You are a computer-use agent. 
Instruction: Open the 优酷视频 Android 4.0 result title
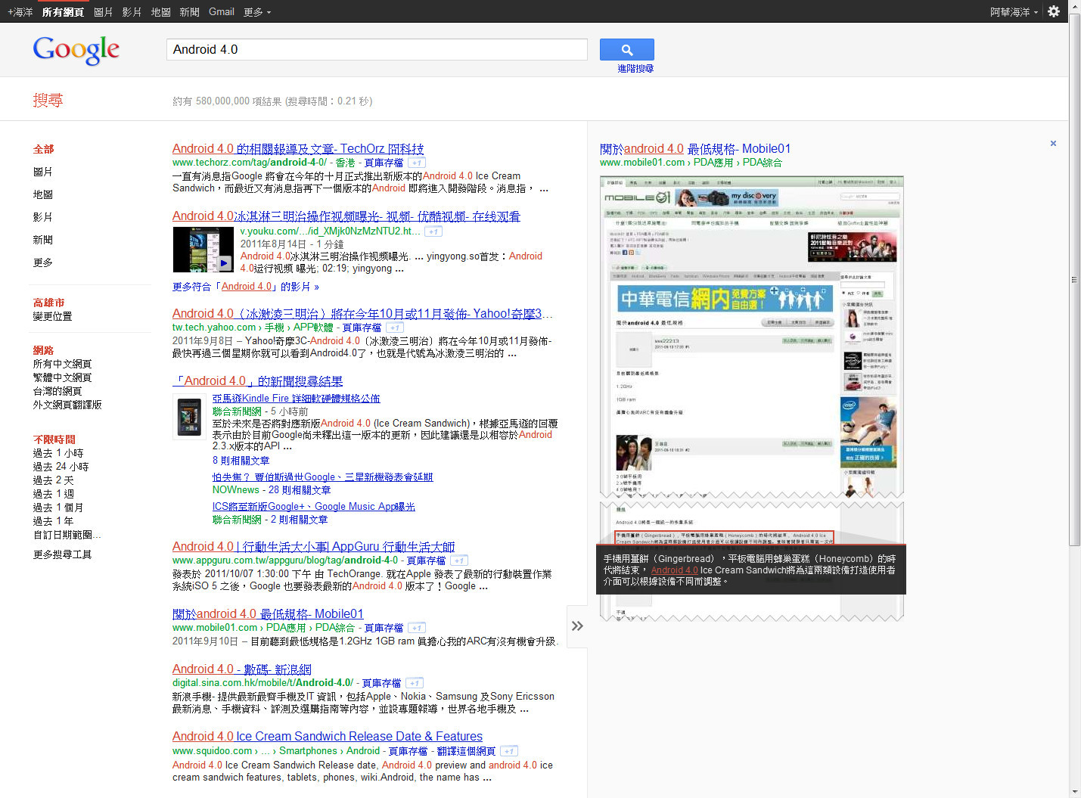(346, 216)
